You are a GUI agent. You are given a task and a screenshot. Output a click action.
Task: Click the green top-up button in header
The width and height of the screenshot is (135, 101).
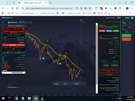[x=127, y=18]
